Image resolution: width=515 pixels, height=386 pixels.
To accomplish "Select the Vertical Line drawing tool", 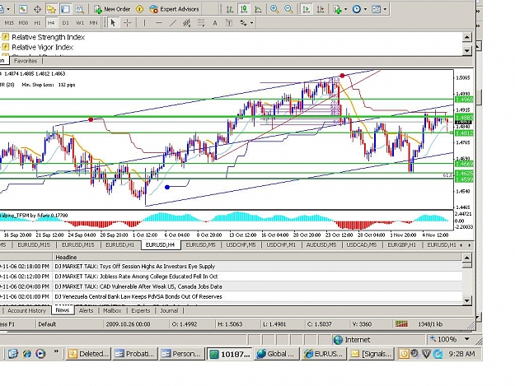I will (x=144, y=22).
